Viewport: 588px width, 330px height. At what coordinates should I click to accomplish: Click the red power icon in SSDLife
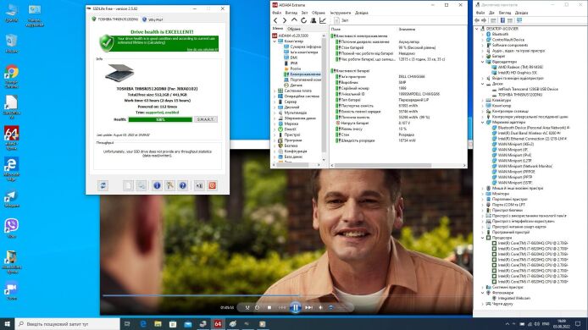coord(213,185)
